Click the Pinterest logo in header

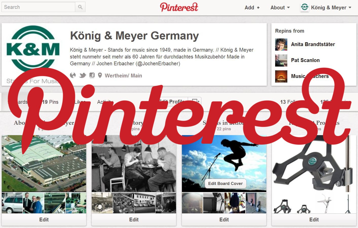(179, 7)
